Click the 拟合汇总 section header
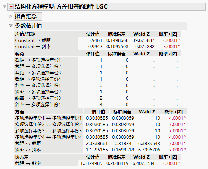208x169 pixels. point(28,16)
